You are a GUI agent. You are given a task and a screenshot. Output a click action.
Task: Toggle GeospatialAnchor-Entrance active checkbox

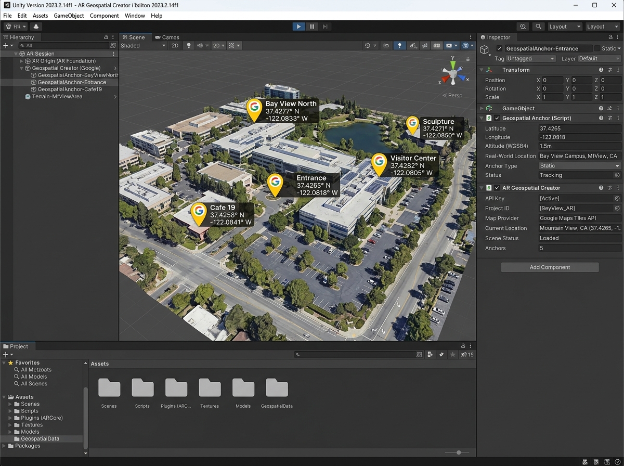[x=500, y=48]
